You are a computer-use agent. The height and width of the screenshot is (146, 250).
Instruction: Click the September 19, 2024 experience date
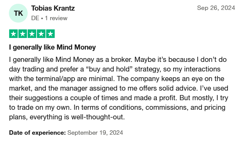95,133
